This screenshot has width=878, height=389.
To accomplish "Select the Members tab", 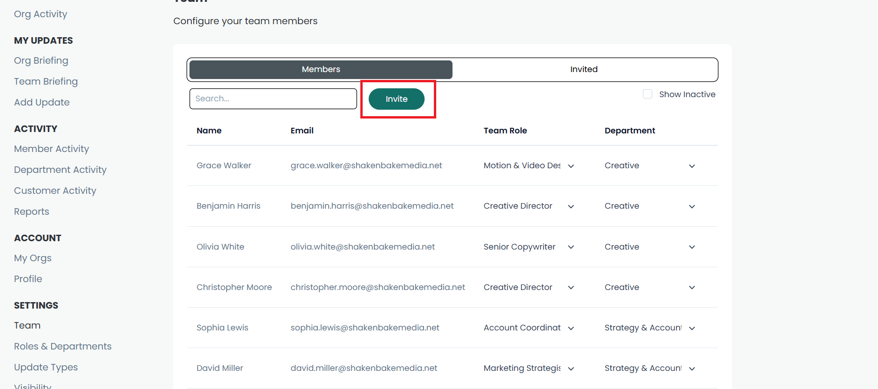I will point(321,69).
